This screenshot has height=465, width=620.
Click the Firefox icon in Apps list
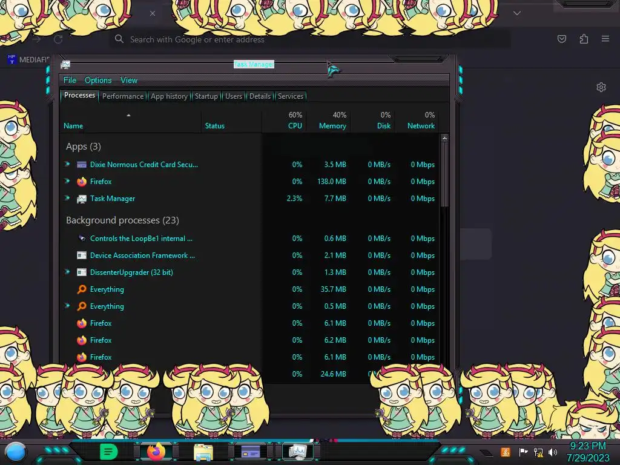click(x=82, y=182)
